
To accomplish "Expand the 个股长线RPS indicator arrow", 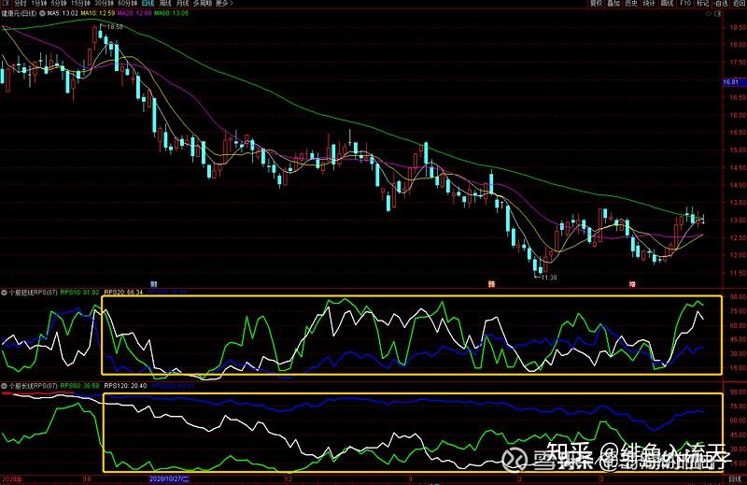I will 4,386.
